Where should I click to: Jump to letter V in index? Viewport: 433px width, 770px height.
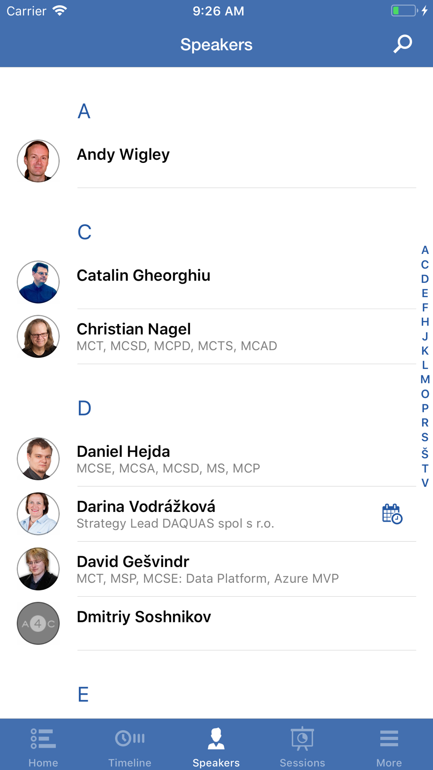point(425,483)
